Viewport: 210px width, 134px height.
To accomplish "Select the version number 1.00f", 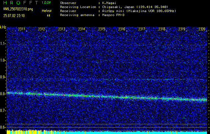I will (46, 3).
